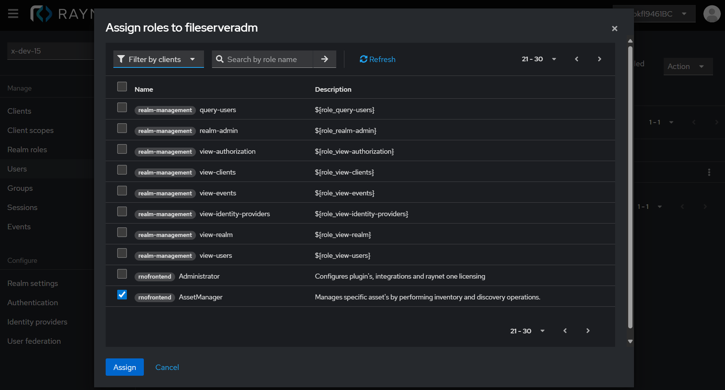Close the Assign roles dialog
725x390 pixels.
614,29
